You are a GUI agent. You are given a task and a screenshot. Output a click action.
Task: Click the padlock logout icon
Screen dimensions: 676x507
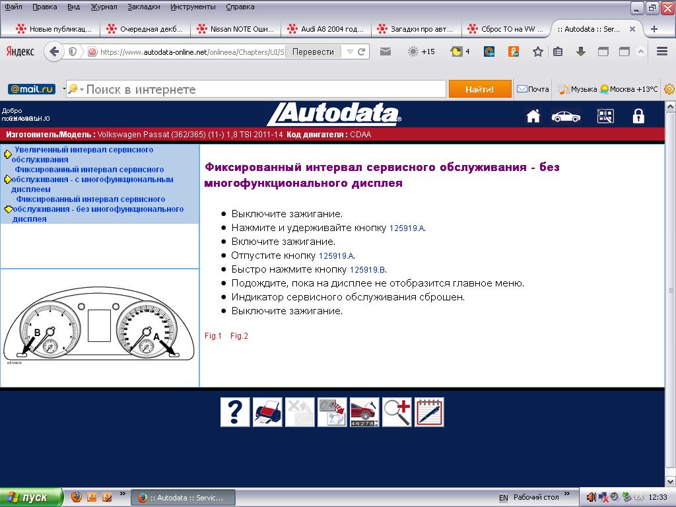[x=638, y=116]
